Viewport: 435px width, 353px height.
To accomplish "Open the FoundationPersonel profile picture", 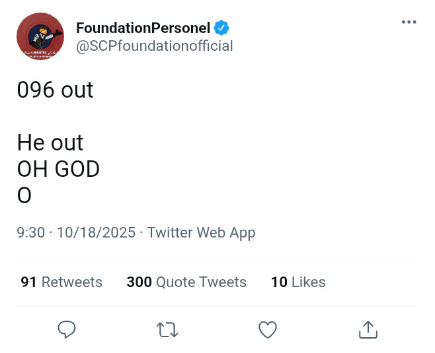I will coord(40,36).
